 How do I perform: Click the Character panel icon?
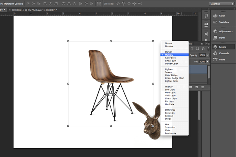pyautogui.click(x=206, y=34)
